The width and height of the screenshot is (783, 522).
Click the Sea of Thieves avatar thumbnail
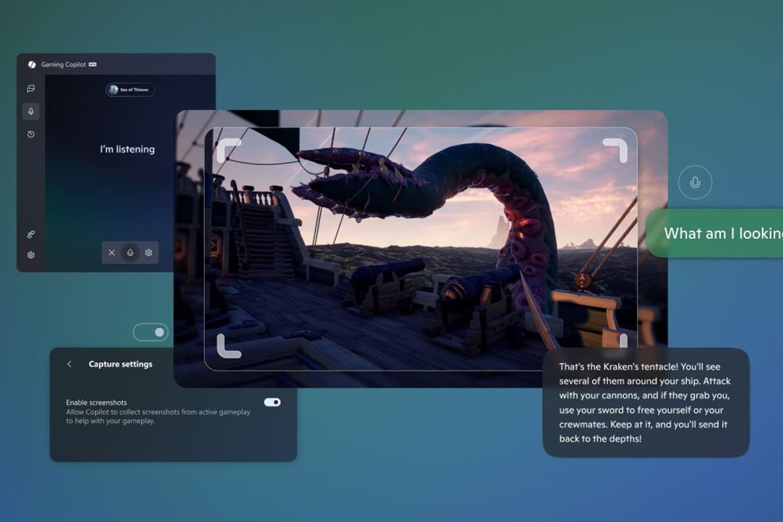[114, 90]
